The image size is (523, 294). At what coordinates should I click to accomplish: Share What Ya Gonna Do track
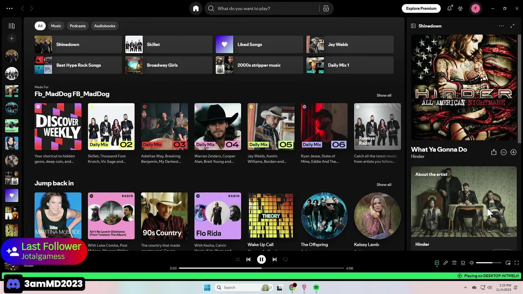(x=494, y=152)
